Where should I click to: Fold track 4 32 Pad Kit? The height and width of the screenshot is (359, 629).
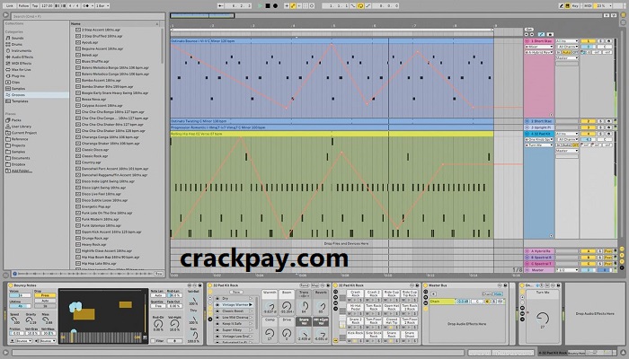(527, 134)
